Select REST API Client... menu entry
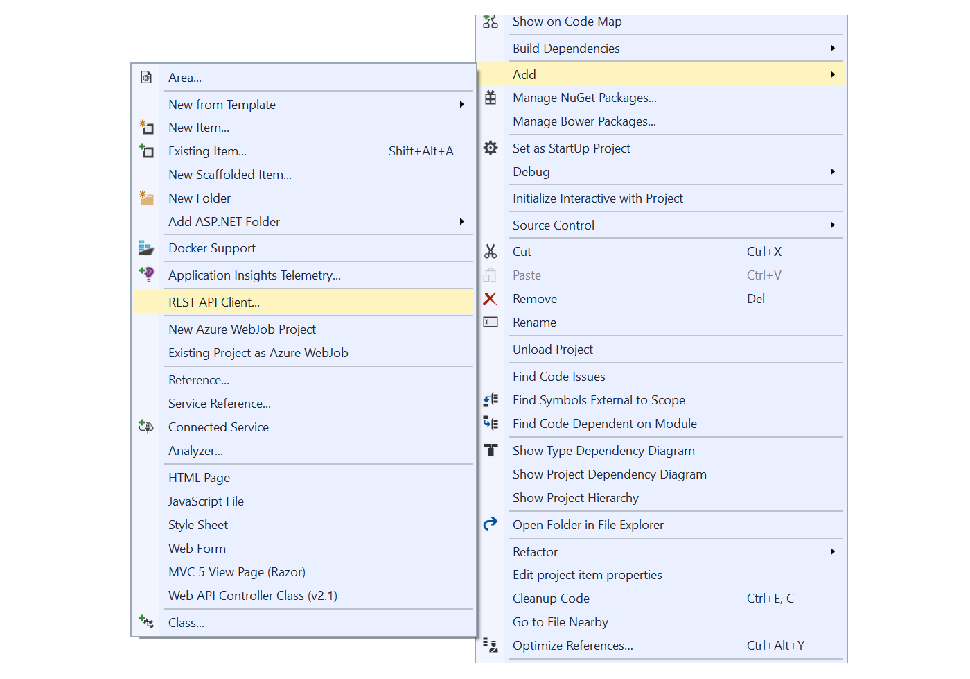The width and height of the screenshot is (970, 679). [x=214, y=302]
